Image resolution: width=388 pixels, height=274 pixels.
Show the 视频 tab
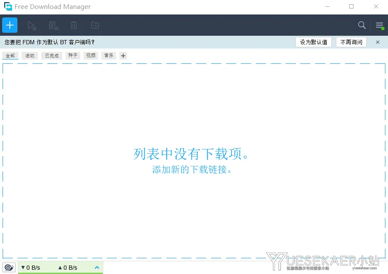(x=91, y=56)
